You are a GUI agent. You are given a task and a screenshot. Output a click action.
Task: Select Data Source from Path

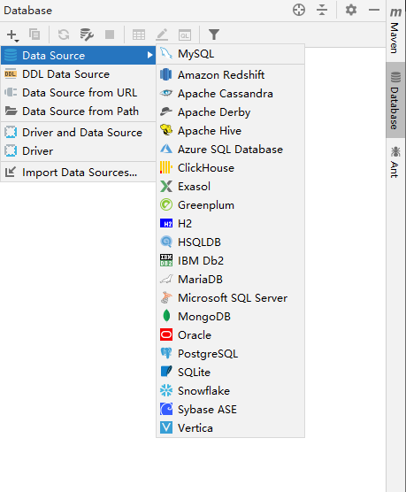pos(78,111)
